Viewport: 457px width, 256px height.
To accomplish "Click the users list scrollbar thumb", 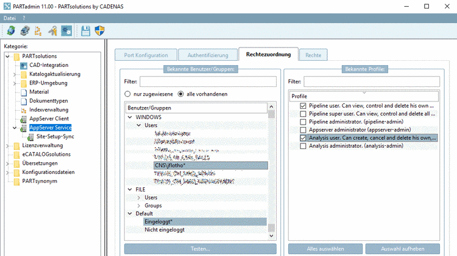I will click(271, 114).
